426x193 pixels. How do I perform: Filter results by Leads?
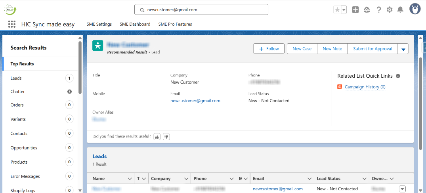(x=40, y=78)
